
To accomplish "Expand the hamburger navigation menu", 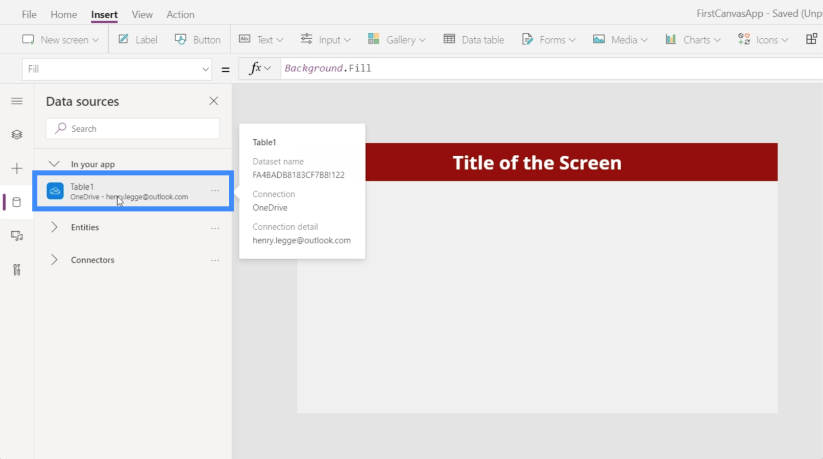I will 17,101.
